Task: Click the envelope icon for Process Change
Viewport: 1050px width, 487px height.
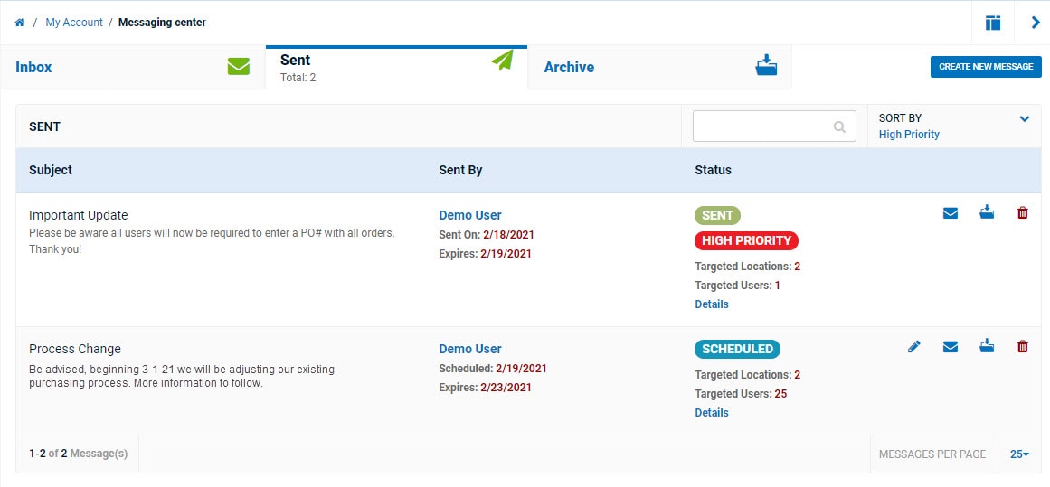Action: click(x=951, y=347)
